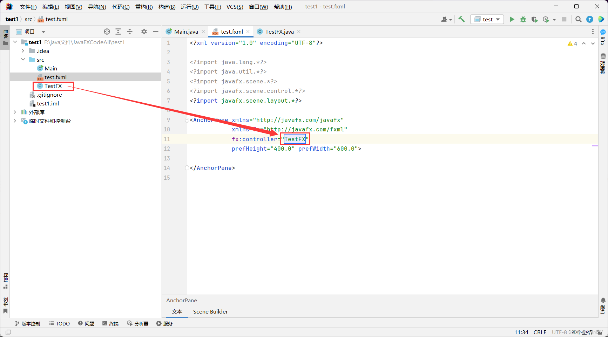Run with coverage shield icon
The width and height of the screenshot is (608, 337).
click(x=534, y=19)
